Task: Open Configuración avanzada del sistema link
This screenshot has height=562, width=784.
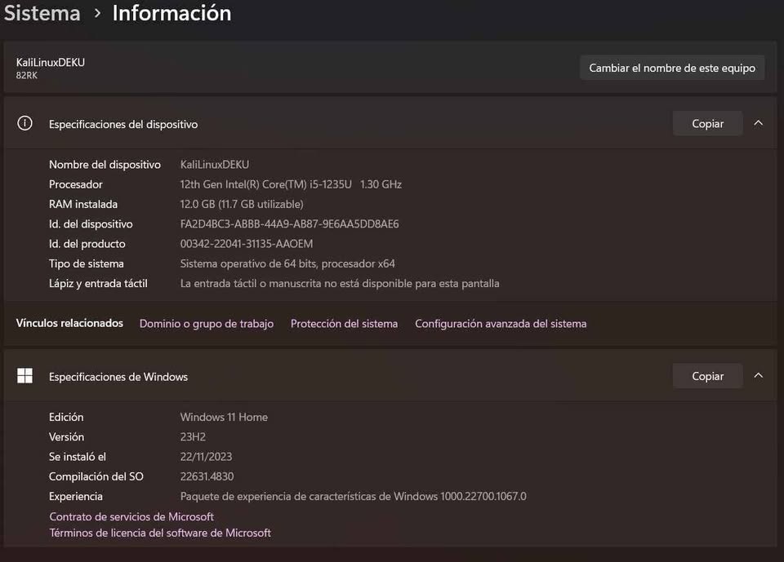Action: coord(501,324)
